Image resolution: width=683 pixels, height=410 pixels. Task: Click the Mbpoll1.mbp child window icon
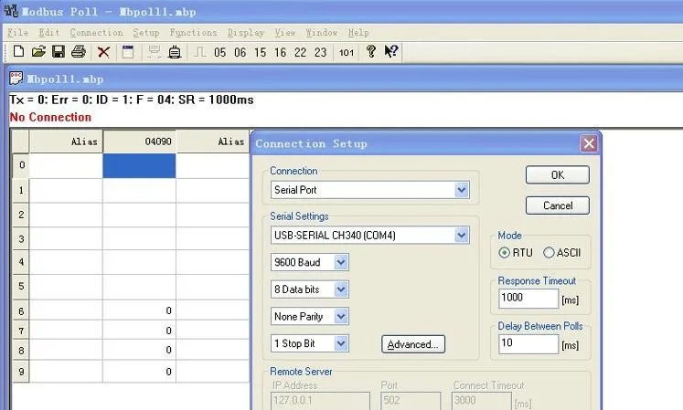16,79
